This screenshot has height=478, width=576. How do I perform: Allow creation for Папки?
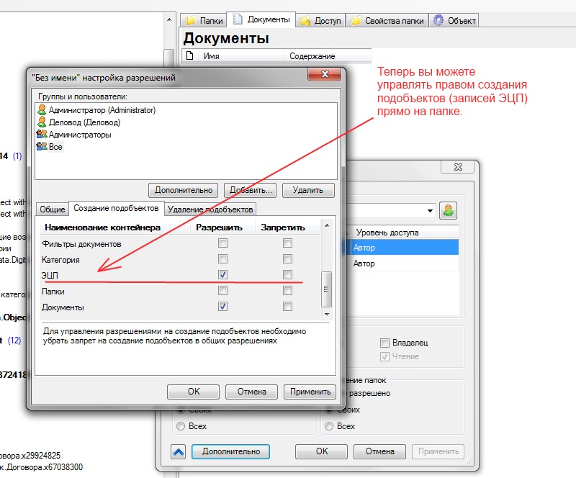(222, 291)
